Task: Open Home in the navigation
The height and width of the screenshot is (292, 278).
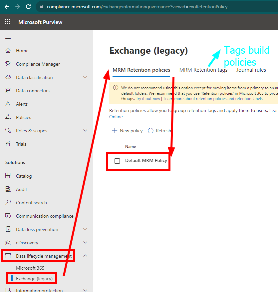Action: 22,51
